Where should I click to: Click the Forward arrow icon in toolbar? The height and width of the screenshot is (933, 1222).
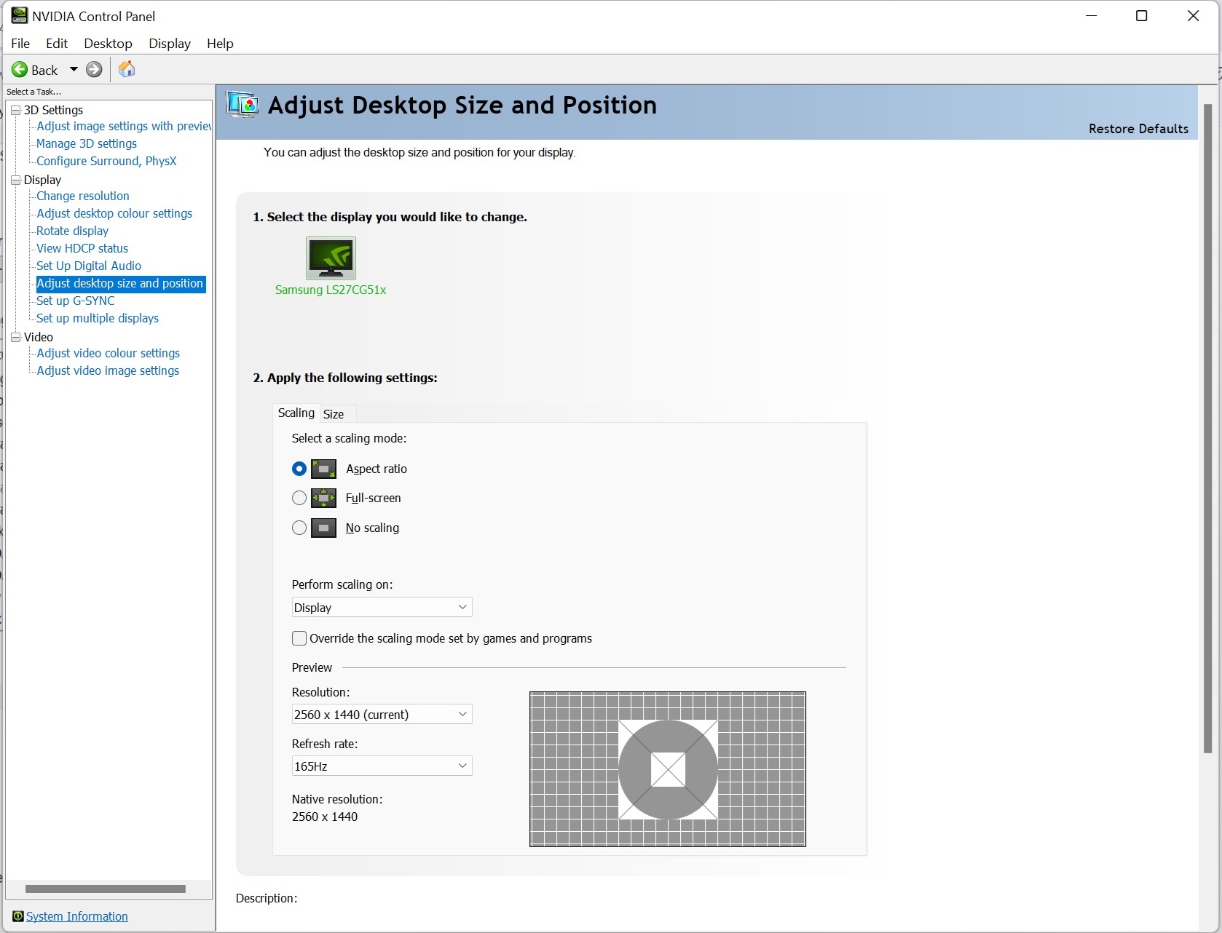tap(94, 70)
